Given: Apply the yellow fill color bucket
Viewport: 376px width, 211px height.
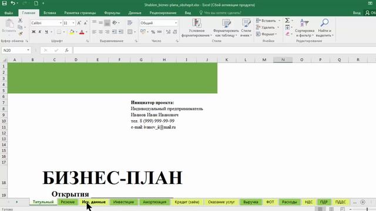Looking at the screenshot, I should pyautogui.click(x=72, y=32).
